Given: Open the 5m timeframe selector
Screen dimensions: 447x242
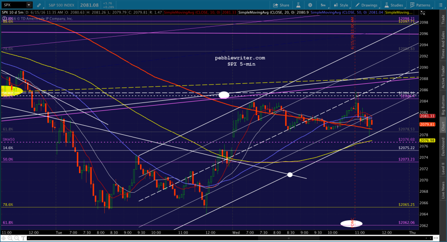Looking at the screenshot, I should (x=323, y=5).
